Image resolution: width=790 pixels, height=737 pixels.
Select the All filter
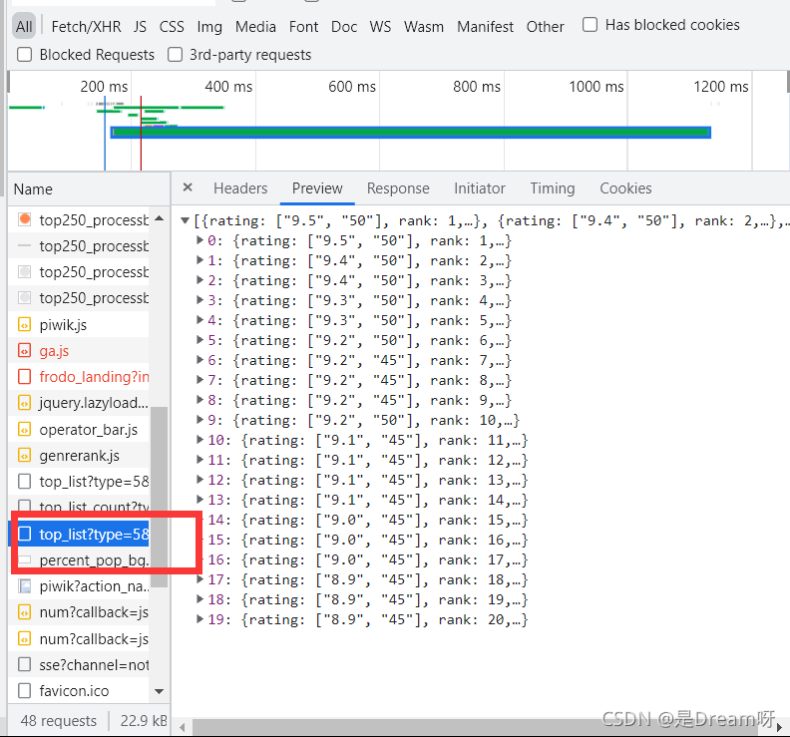pos(24,26)
